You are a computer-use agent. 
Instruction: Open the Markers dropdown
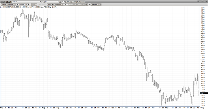[x=95, y=5]
